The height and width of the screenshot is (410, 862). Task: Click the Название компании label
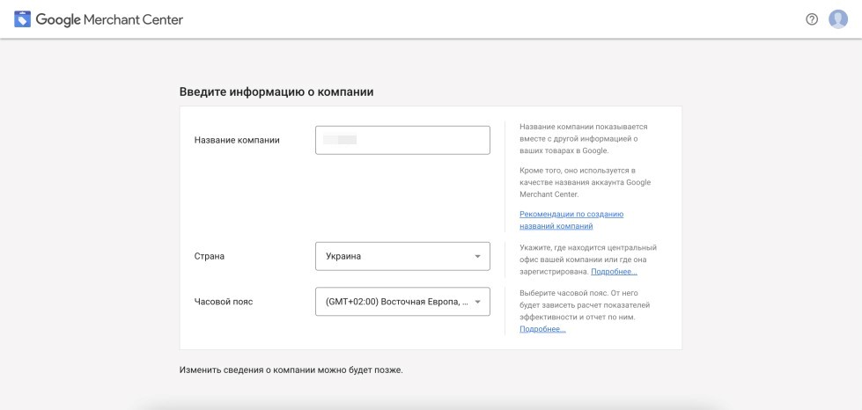(x=237, y=140)
